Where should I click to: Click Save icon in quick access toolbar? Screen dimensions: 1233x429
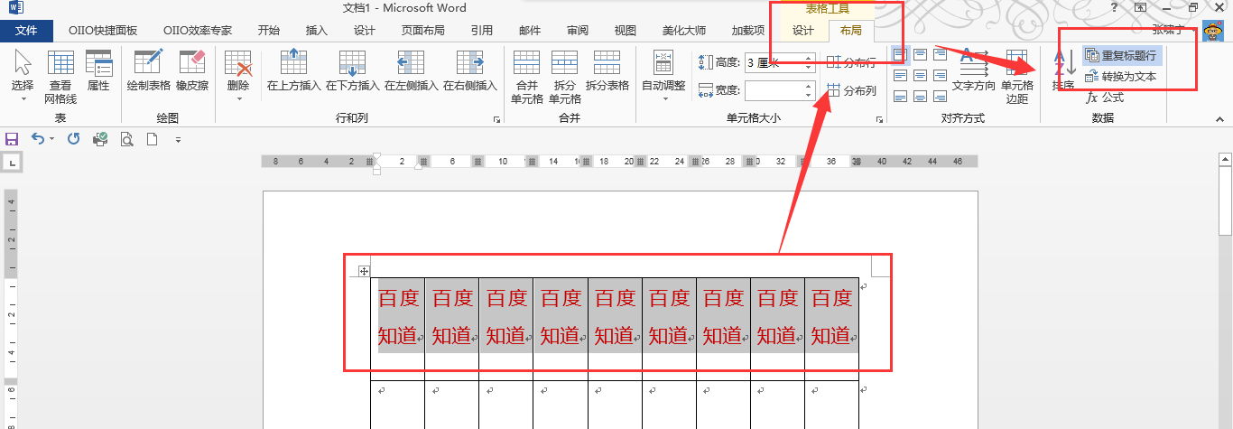click(12, 139)
